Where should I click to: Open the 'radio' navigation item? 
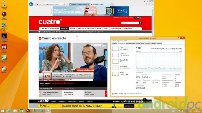coord(106,28)
